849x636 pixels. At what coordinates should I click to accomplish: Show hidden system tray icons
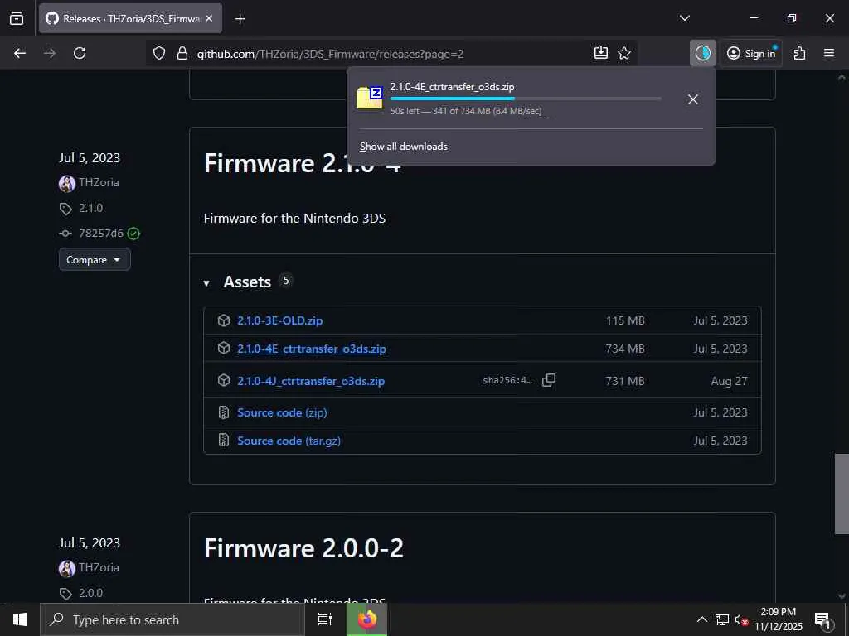[x=701, y=619]
